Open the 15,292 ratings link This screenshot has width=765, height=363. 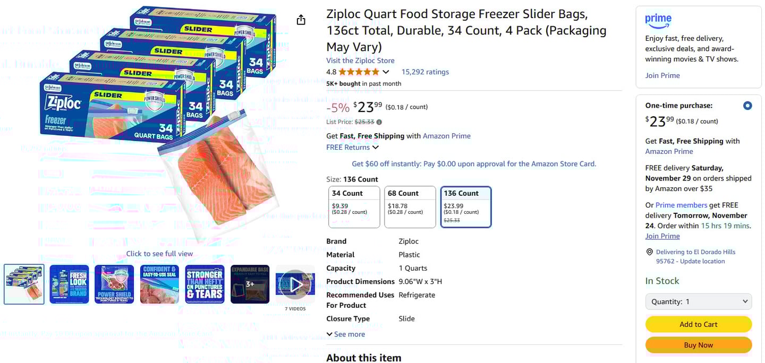coord(425,72)
